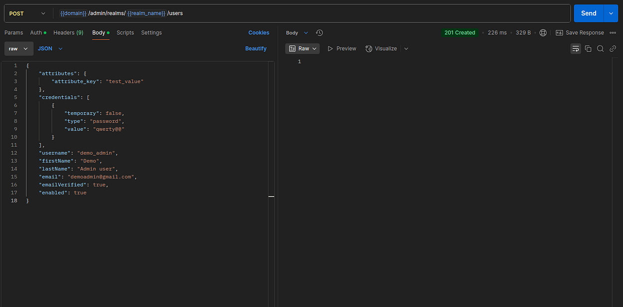Open search in the response panel
Image resolution: width=623 pixels, height=307 pixels.
[x=600, y=48]
